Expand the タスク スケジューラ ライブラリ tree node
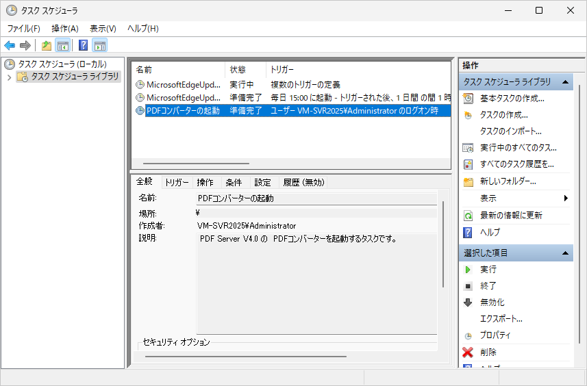The height and width of the screenshot is (386, 587). click(10, 77)
